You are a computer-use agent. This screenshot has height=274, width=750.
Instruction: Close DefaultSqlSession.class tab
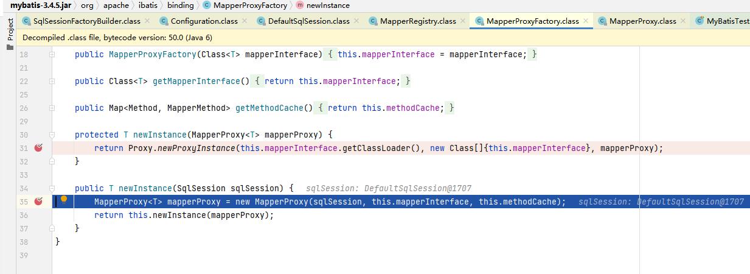(x=356, y=21)
